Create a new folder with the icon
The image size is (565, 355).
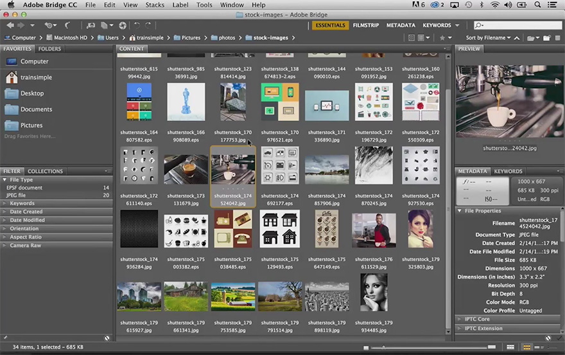click(x=546, y=38)
